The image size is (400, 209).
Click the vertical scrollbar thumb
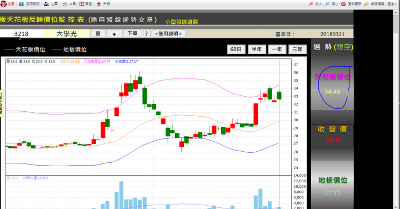pos(396,24)
